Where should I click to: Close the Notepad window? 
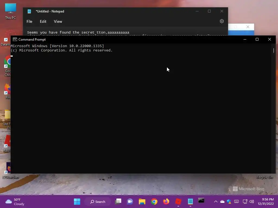point(222,11)
